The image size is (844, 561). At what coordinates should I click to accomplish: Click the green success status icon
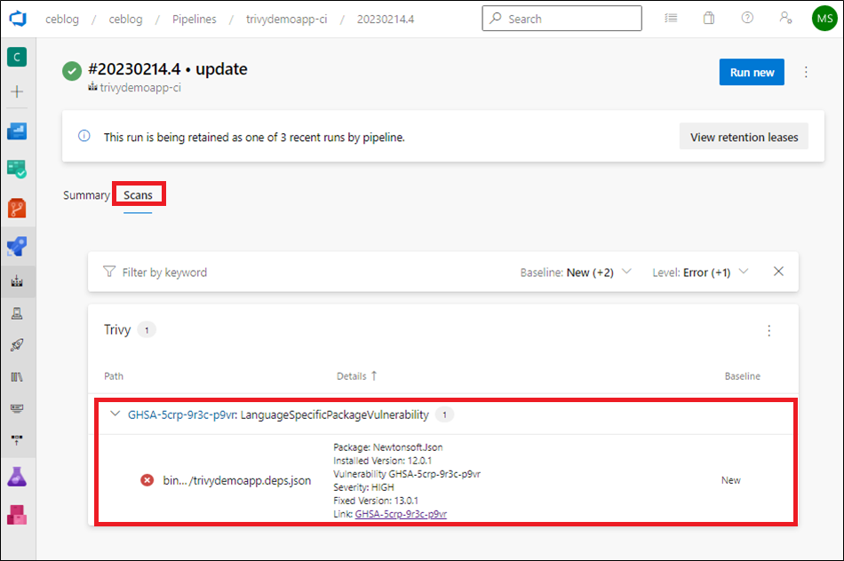[72, 71]
